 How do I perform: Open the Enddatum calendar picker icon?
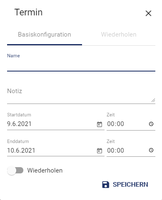click(x=100, y=151)
